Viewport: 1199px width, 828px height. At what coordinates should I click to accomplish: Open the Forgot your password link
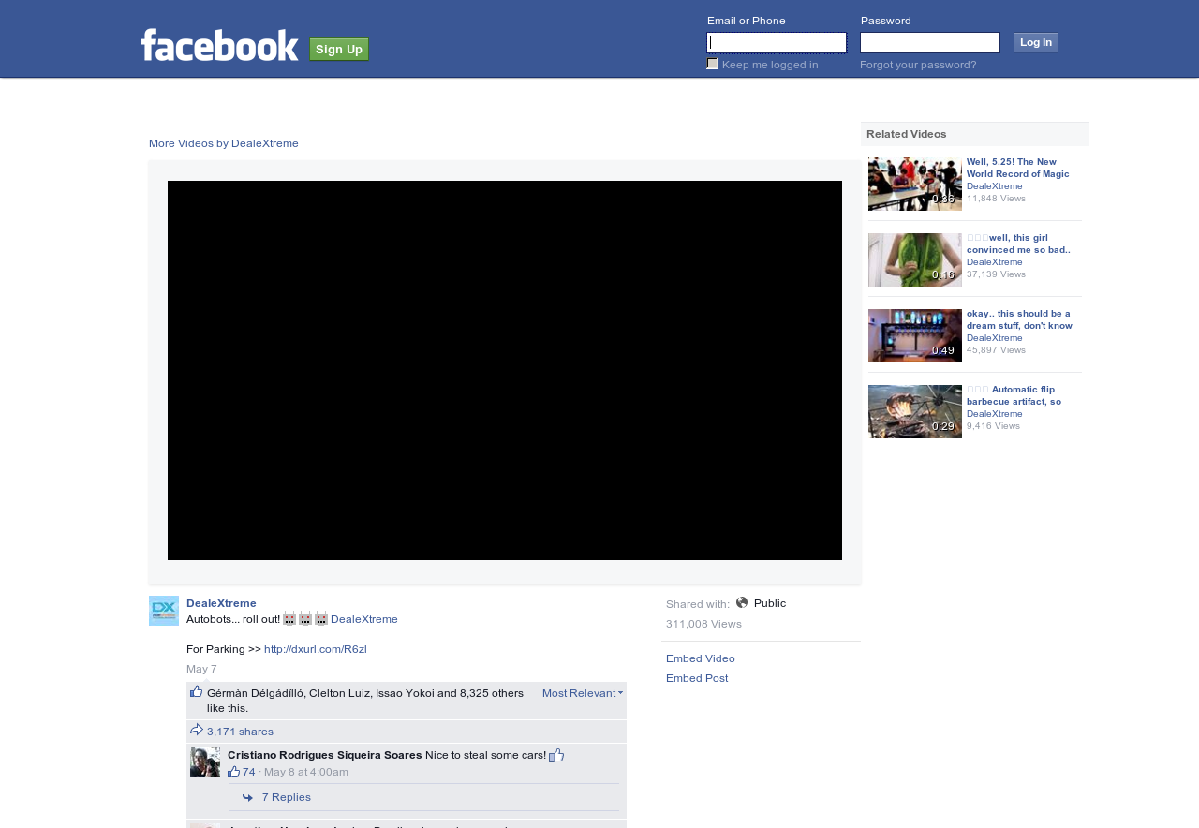(x=918, y=65)
